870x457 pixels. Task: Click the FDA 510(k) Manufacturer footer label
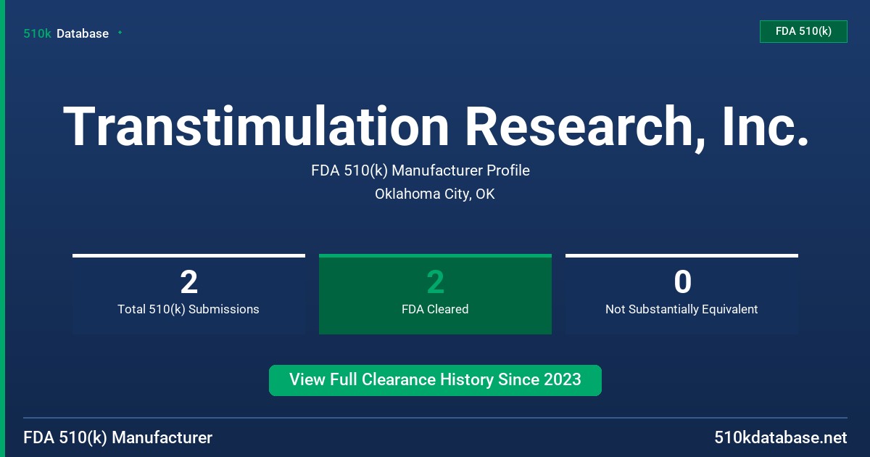pos(118,438)
